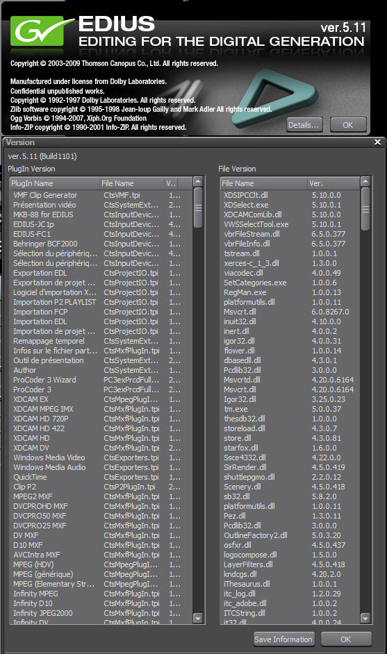The width and height of the screenshot is (387, 654).
Task: Click the plugin list scrollbar thumb
Action: [198, 208]
